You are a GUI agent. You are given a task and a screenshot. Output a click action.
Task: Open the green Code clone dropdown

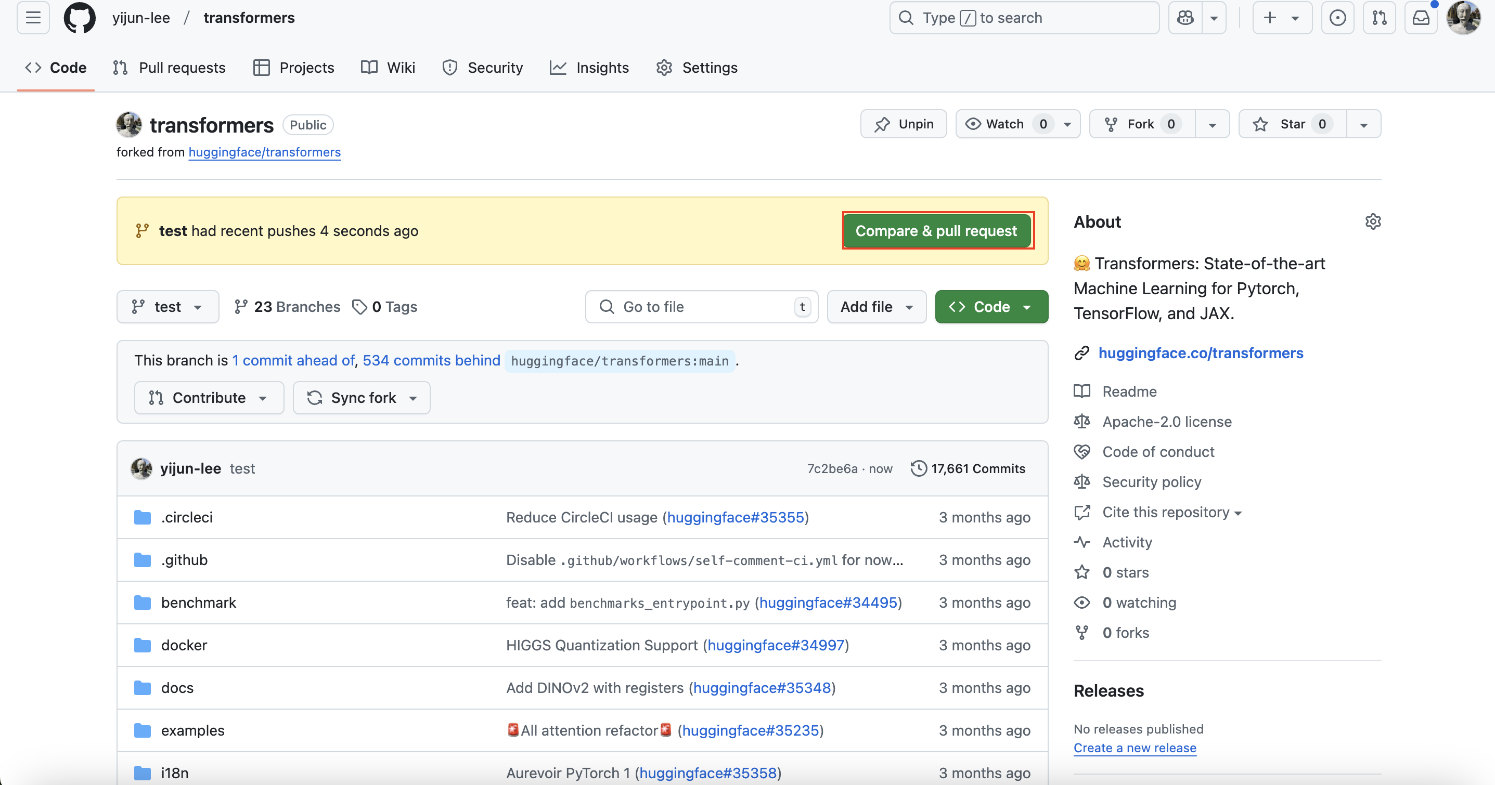tap(991, 307)
